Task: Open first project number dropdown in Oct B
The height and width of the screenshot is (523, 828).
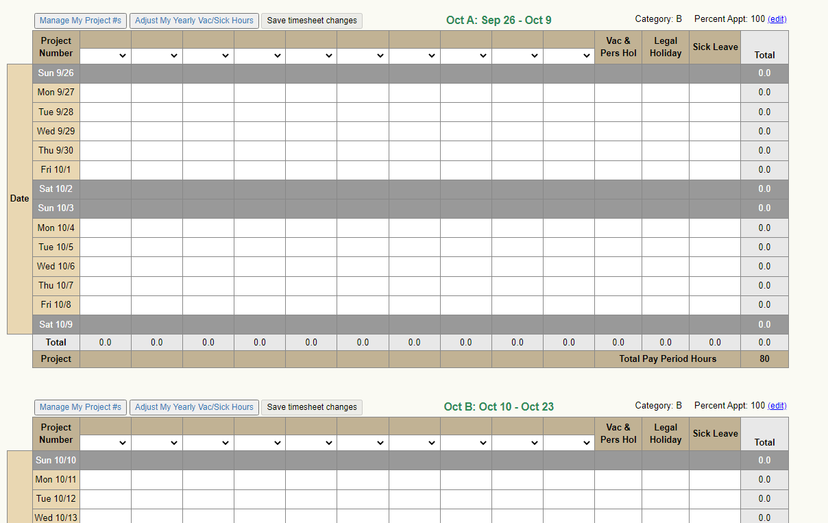Action: [106, 443]
